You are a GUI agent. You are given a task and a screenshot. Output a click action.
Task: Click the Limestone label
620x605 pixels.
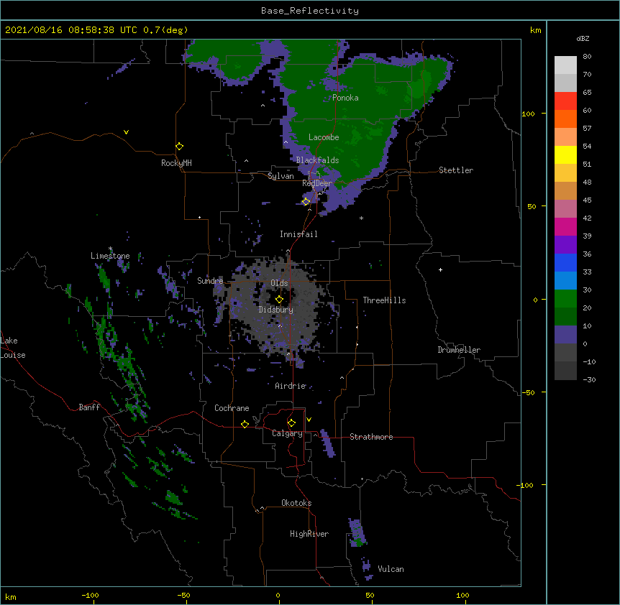tap(110, 256)
